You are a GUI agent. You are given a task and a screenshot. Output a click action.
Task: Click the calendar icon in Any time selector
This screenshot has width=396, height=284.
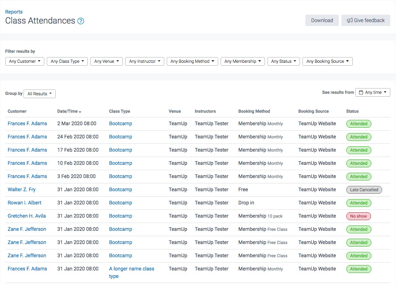pyautogui.click(x=361, y=92)
